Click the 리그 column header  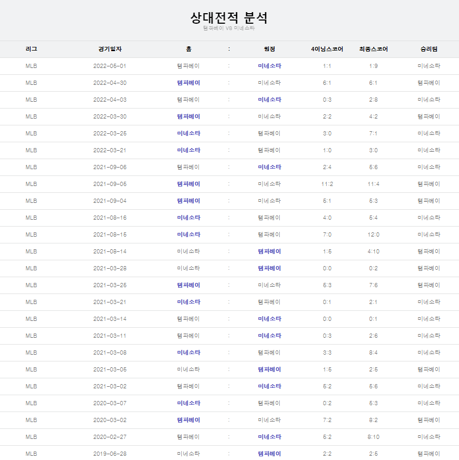[32, 49]
